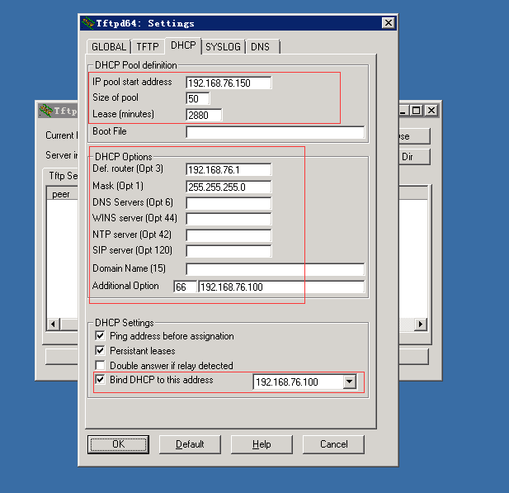Click the partially hidden button above Dir
The image size is (509, 493).
(414, 136)
